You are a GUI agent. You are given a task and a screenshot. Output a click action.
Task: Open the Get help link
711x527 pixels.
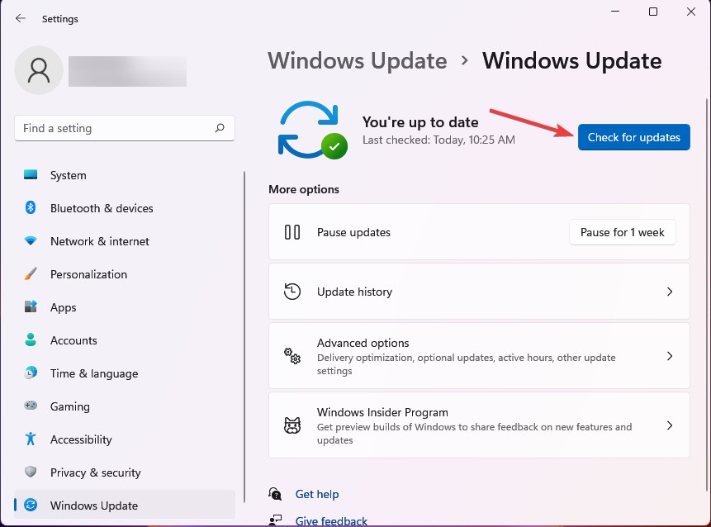click(x=317, y=494)
